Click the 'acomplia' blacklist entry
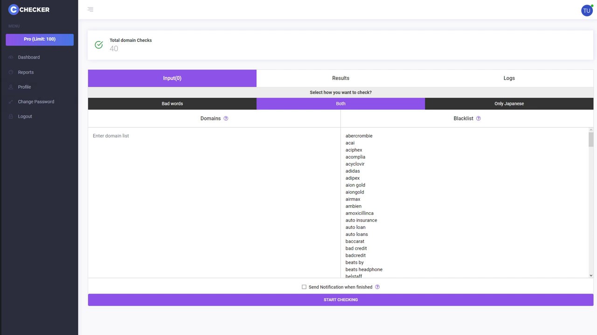The width and height of the screenshot is (597, 335). [x=355, y=157]
